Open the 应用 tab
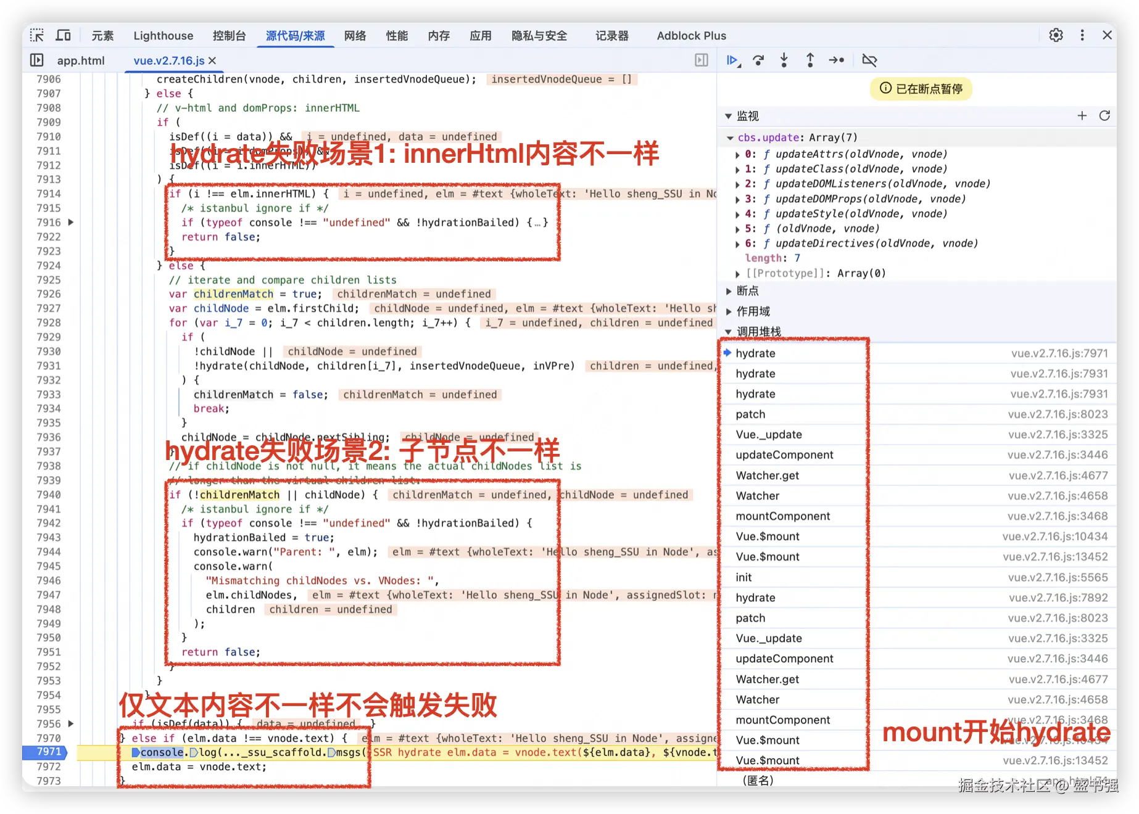 pyautogui.click(x=481, y=36)
